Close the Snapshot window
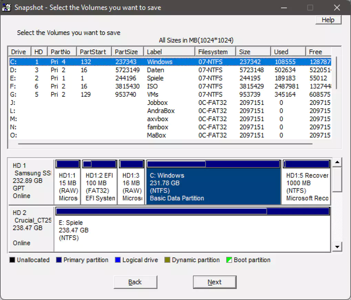 click(x=337, y=8)
